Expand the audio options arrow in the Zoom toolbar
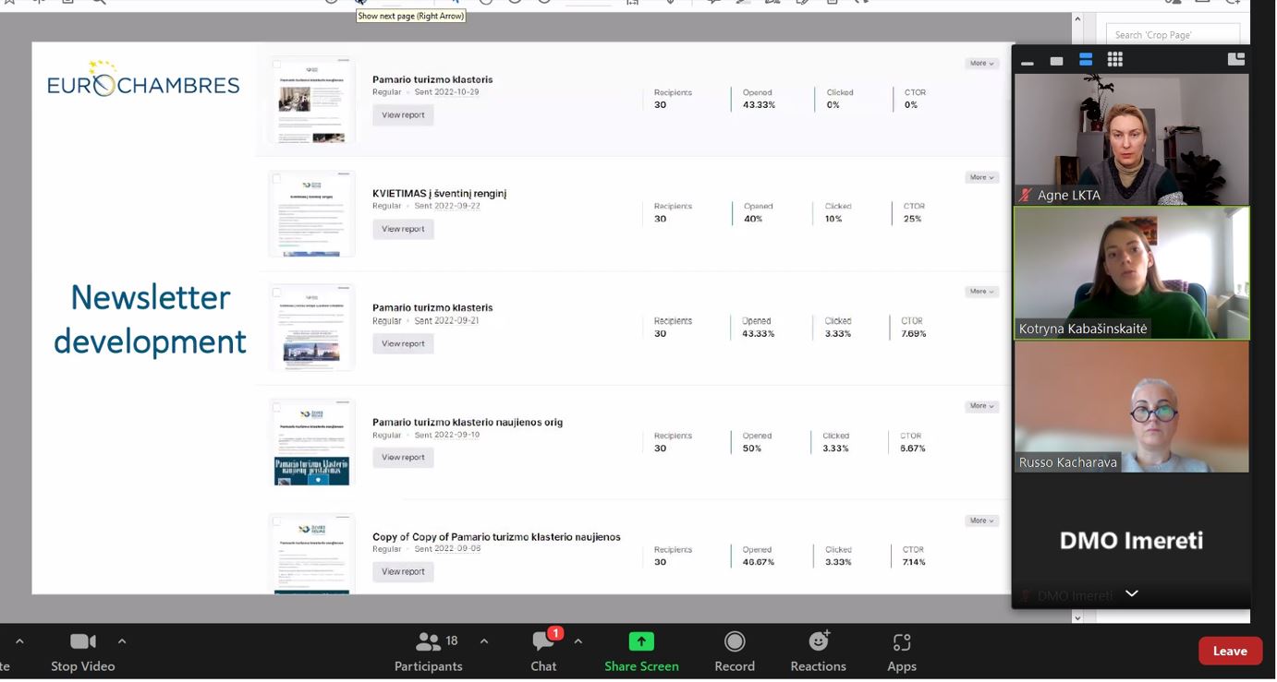Image resolution: width=1277 pixels, height=682 pixels. [19, 640]
